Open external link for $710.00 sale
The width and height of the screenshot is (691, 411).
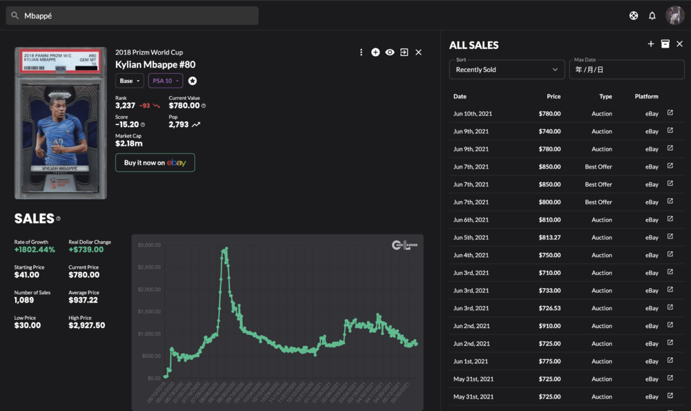[x=670, y=271]
